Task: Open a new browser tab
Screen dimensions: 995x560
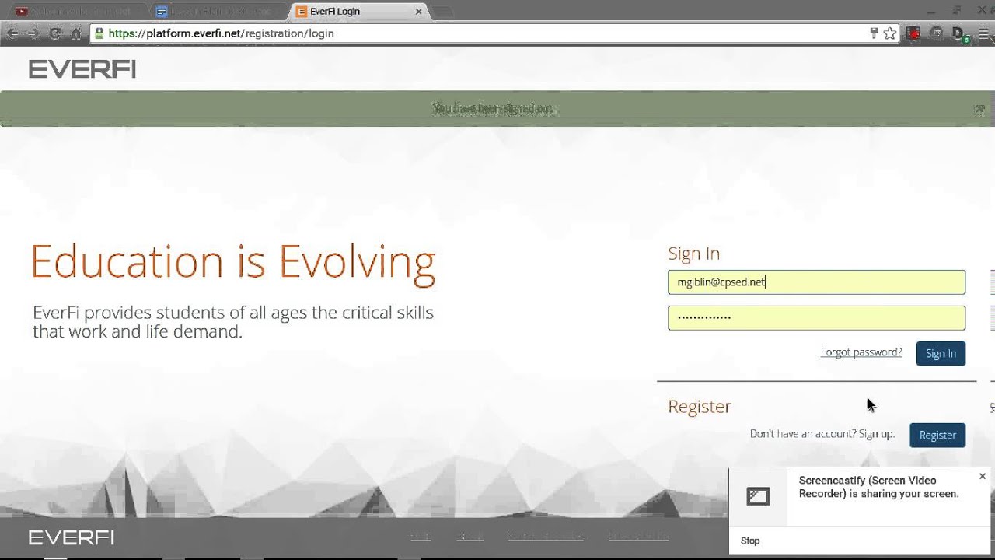Action: click(442, 12)
